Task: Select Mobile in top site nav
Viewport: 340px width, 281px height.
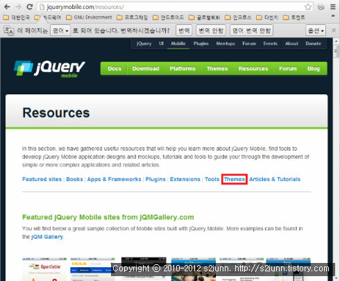Action: pos(178,44)
